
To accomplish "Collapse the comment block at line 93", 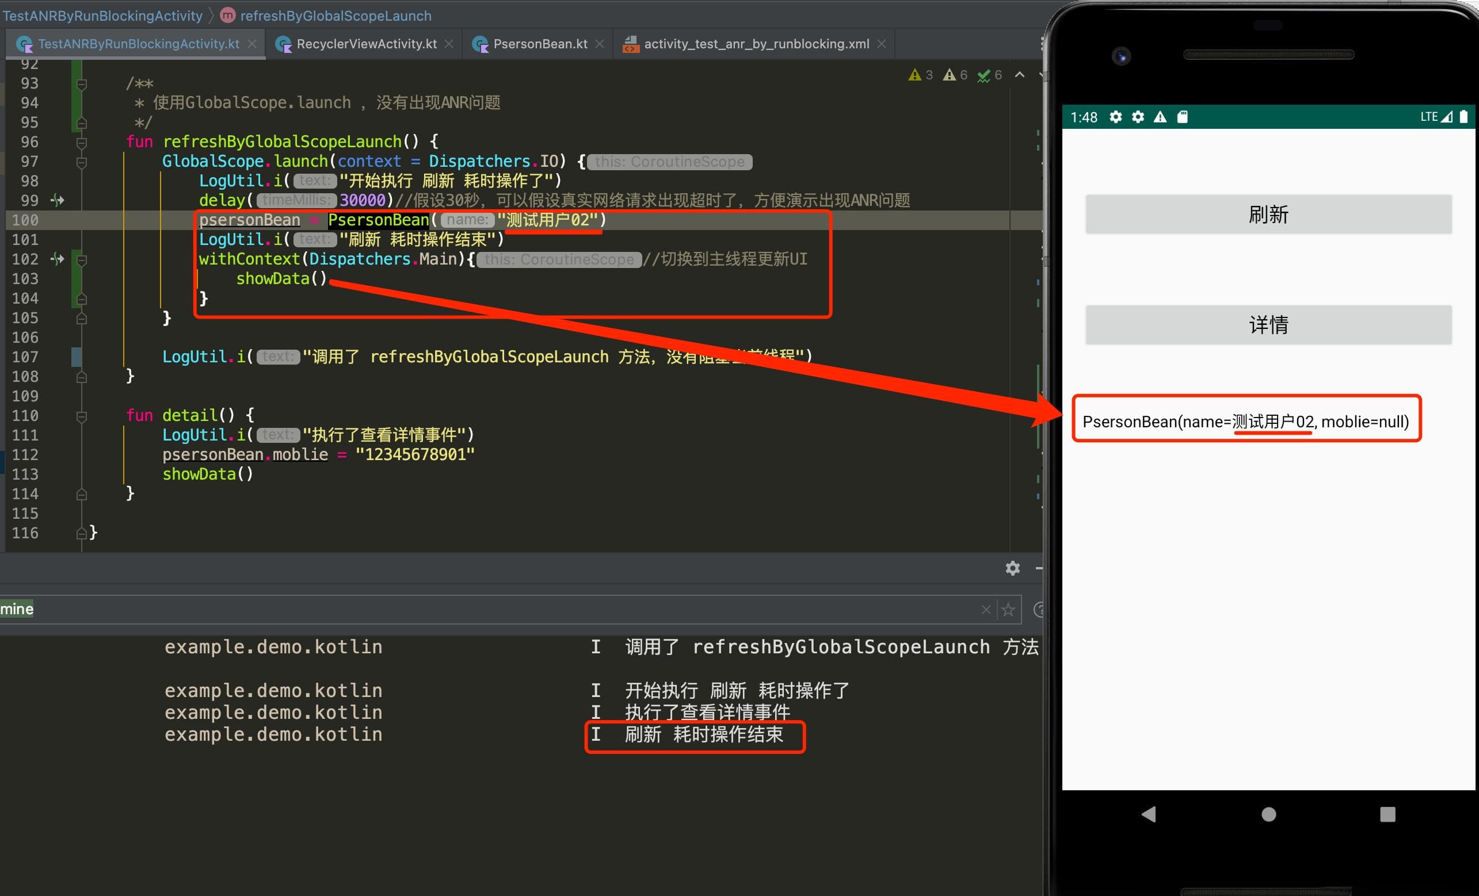I will [82, 84].
